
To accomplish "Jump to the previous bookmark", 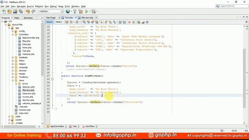I will pyautogui.click(x=106, y=22).
